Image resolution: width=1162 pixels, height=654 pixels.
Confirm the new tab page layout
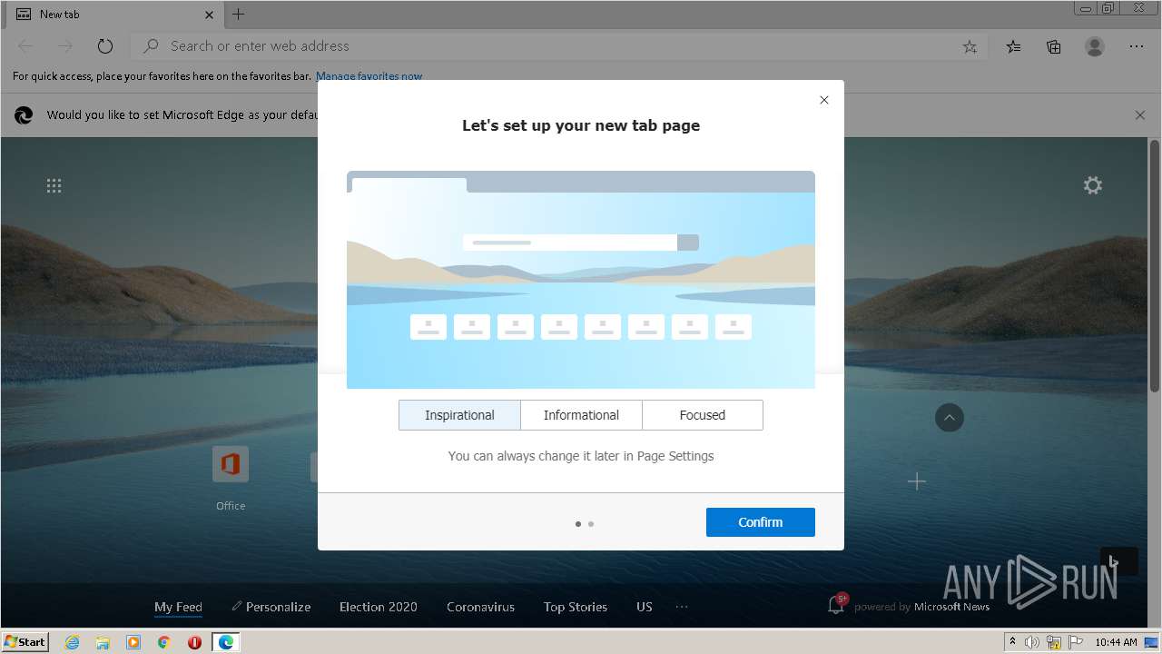click(x=761, y=522)
